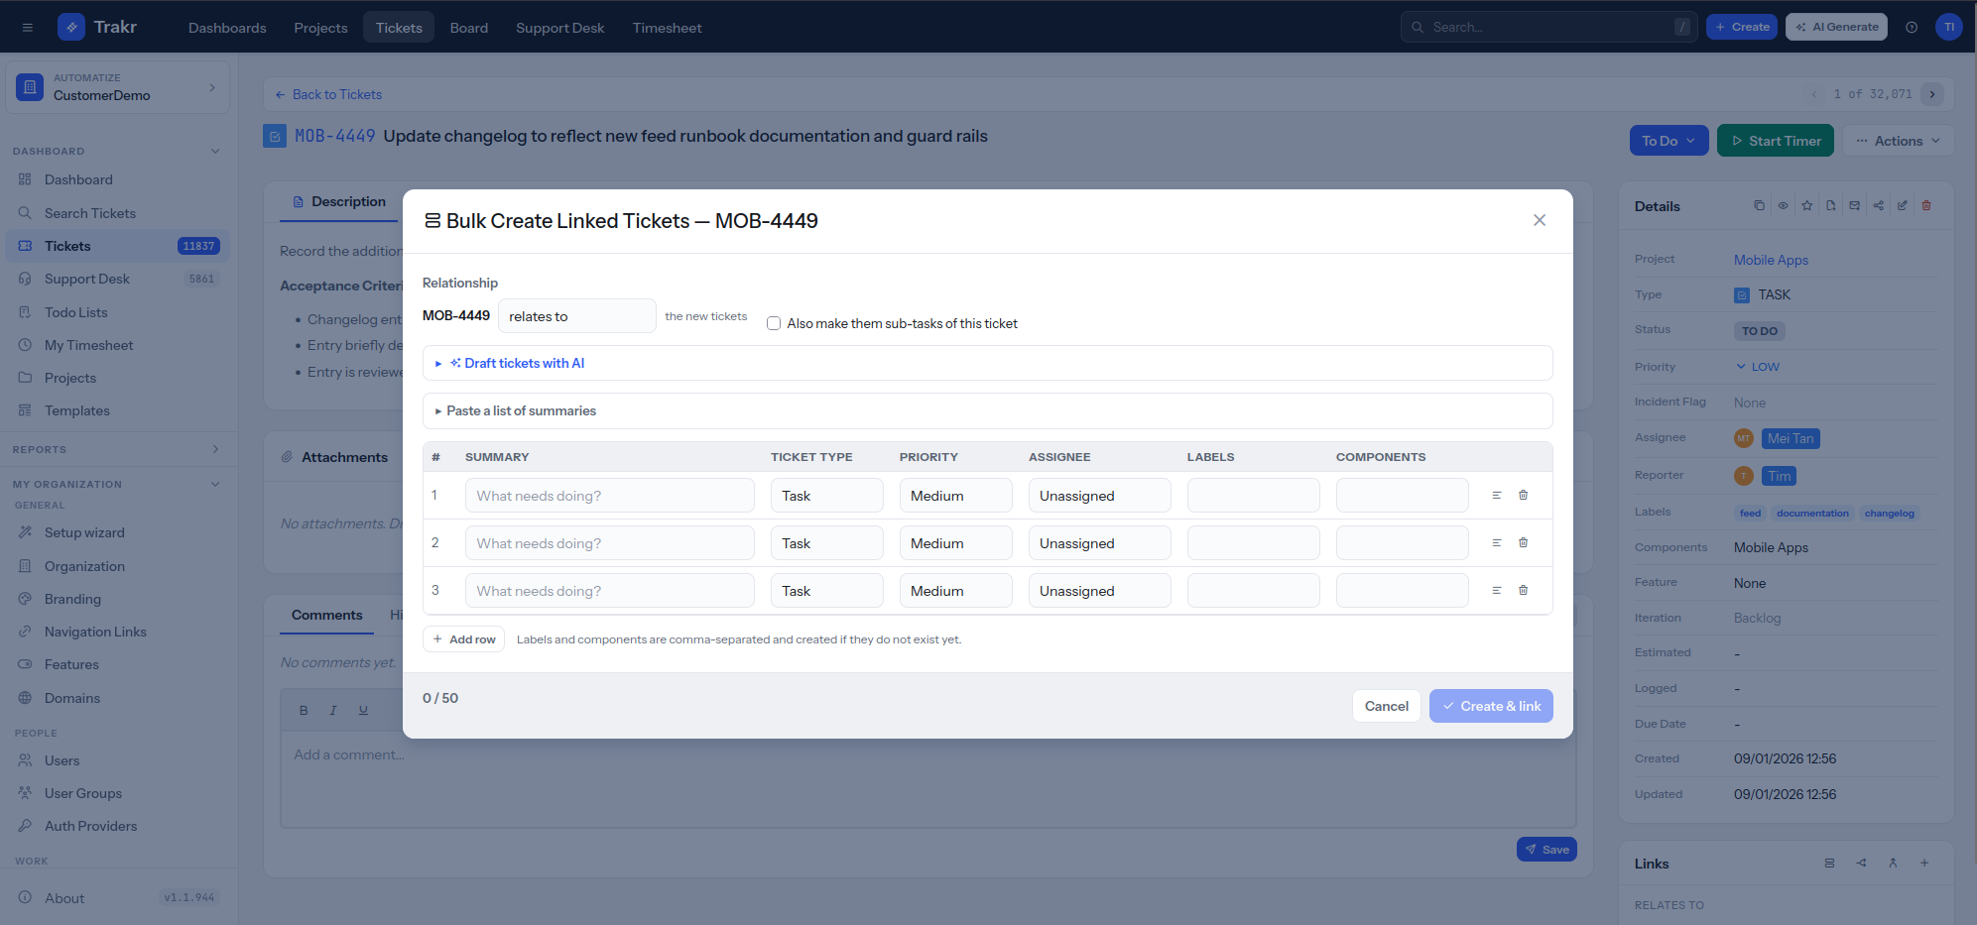The height and width of the screenshot is (925, 1977).
Task: Delete row 3 with its trash icon
Action: click(x=1523, y=590)
